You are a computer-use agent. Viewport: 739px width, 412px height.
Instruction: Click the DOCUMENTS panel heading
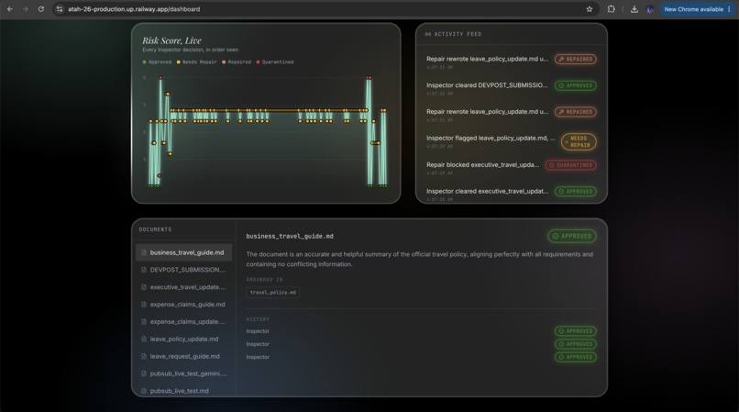pos(155,229)
